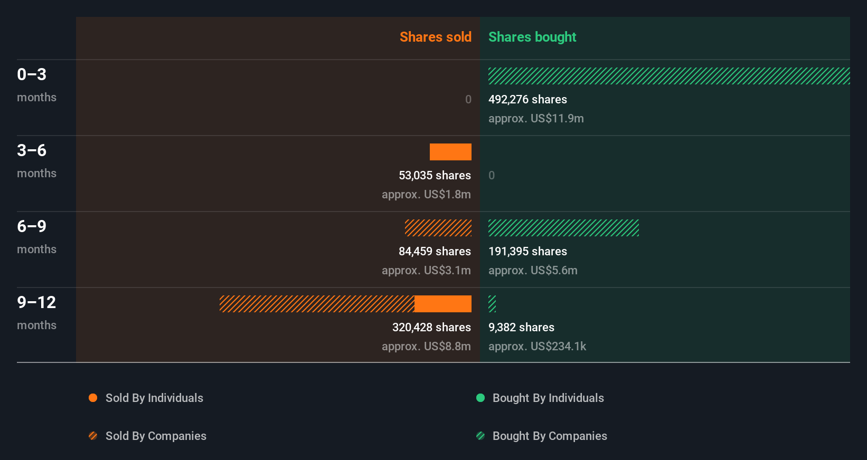Click the 9–12 months solid orange individuals segment
Viewport: 867px width, 460px height.
tap(443, 304)
